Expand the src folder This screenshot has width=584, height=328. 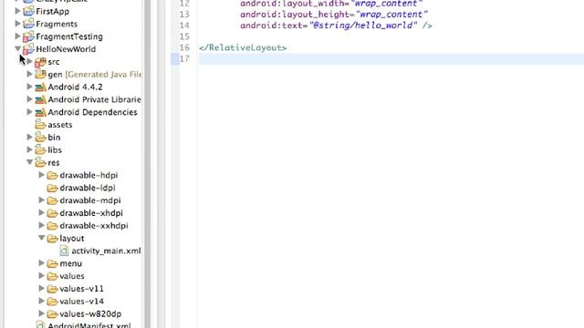[29, 61]
